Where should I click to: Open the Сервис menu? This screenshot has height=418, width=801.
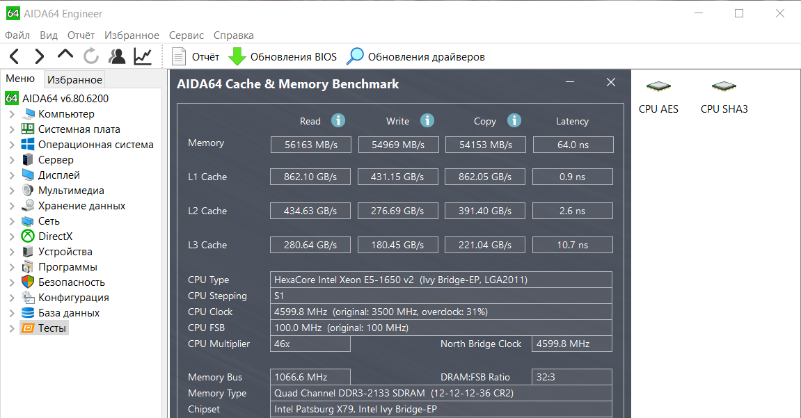point(187,35)
